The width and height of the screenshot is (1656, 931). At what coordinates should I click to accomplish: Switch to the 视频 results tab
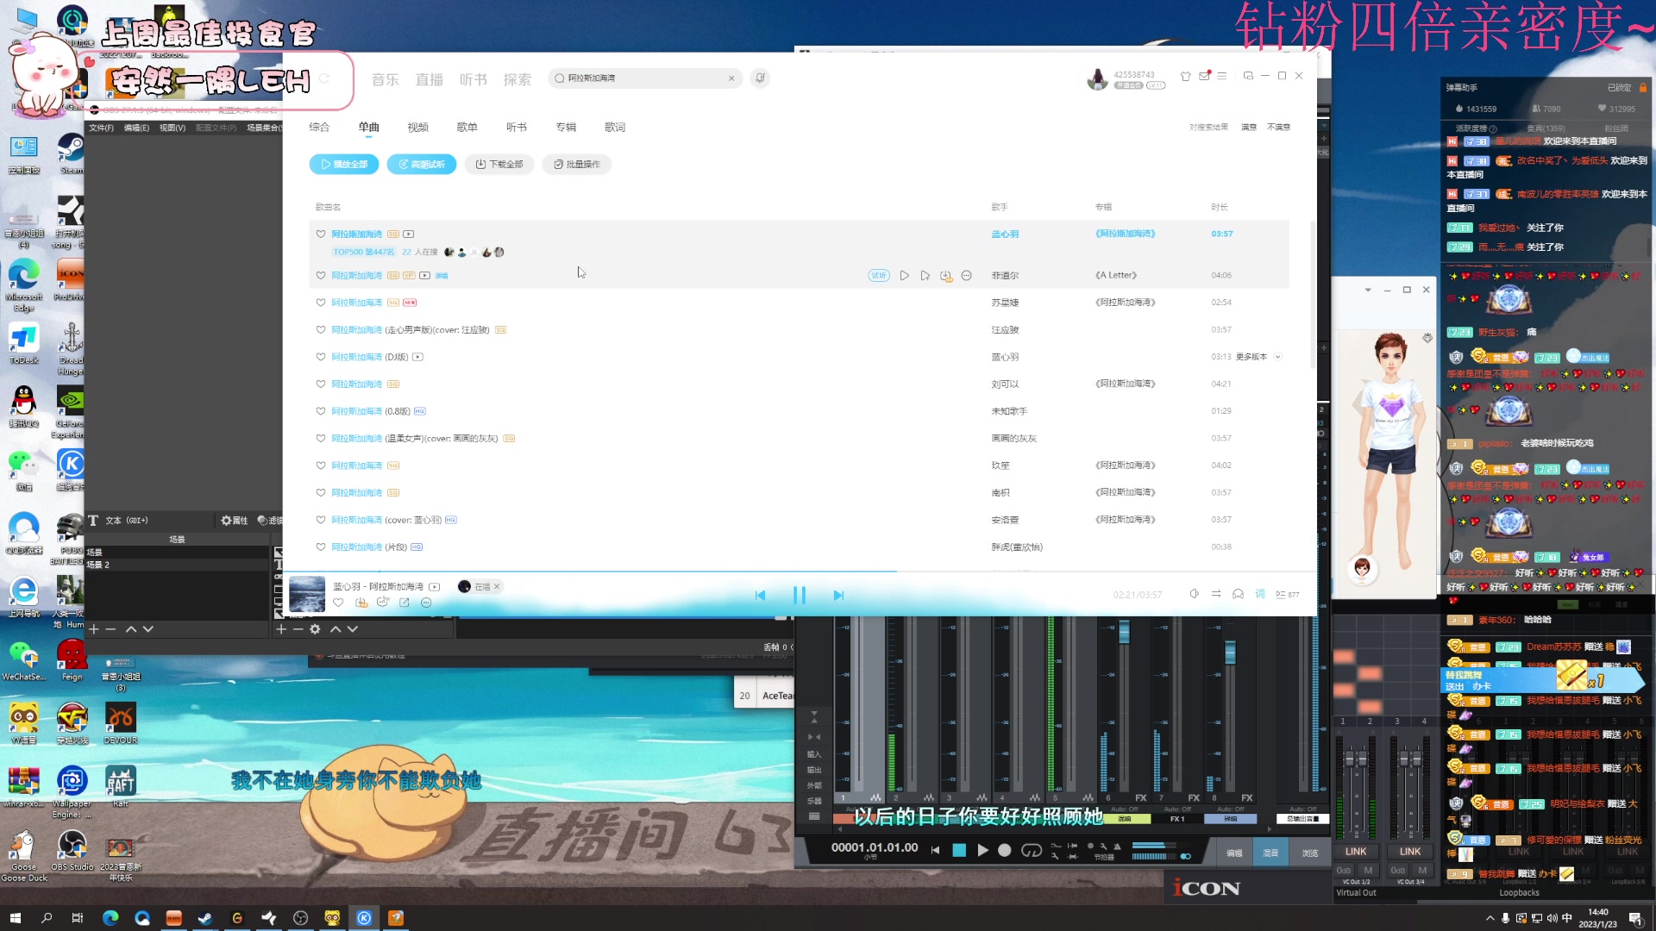[417, 128]
